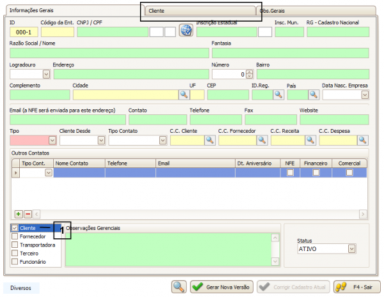The height and width of the screenshot is (297, 384).
Task: Enable the Fornecedor checkbox
Action: (15, 236)
